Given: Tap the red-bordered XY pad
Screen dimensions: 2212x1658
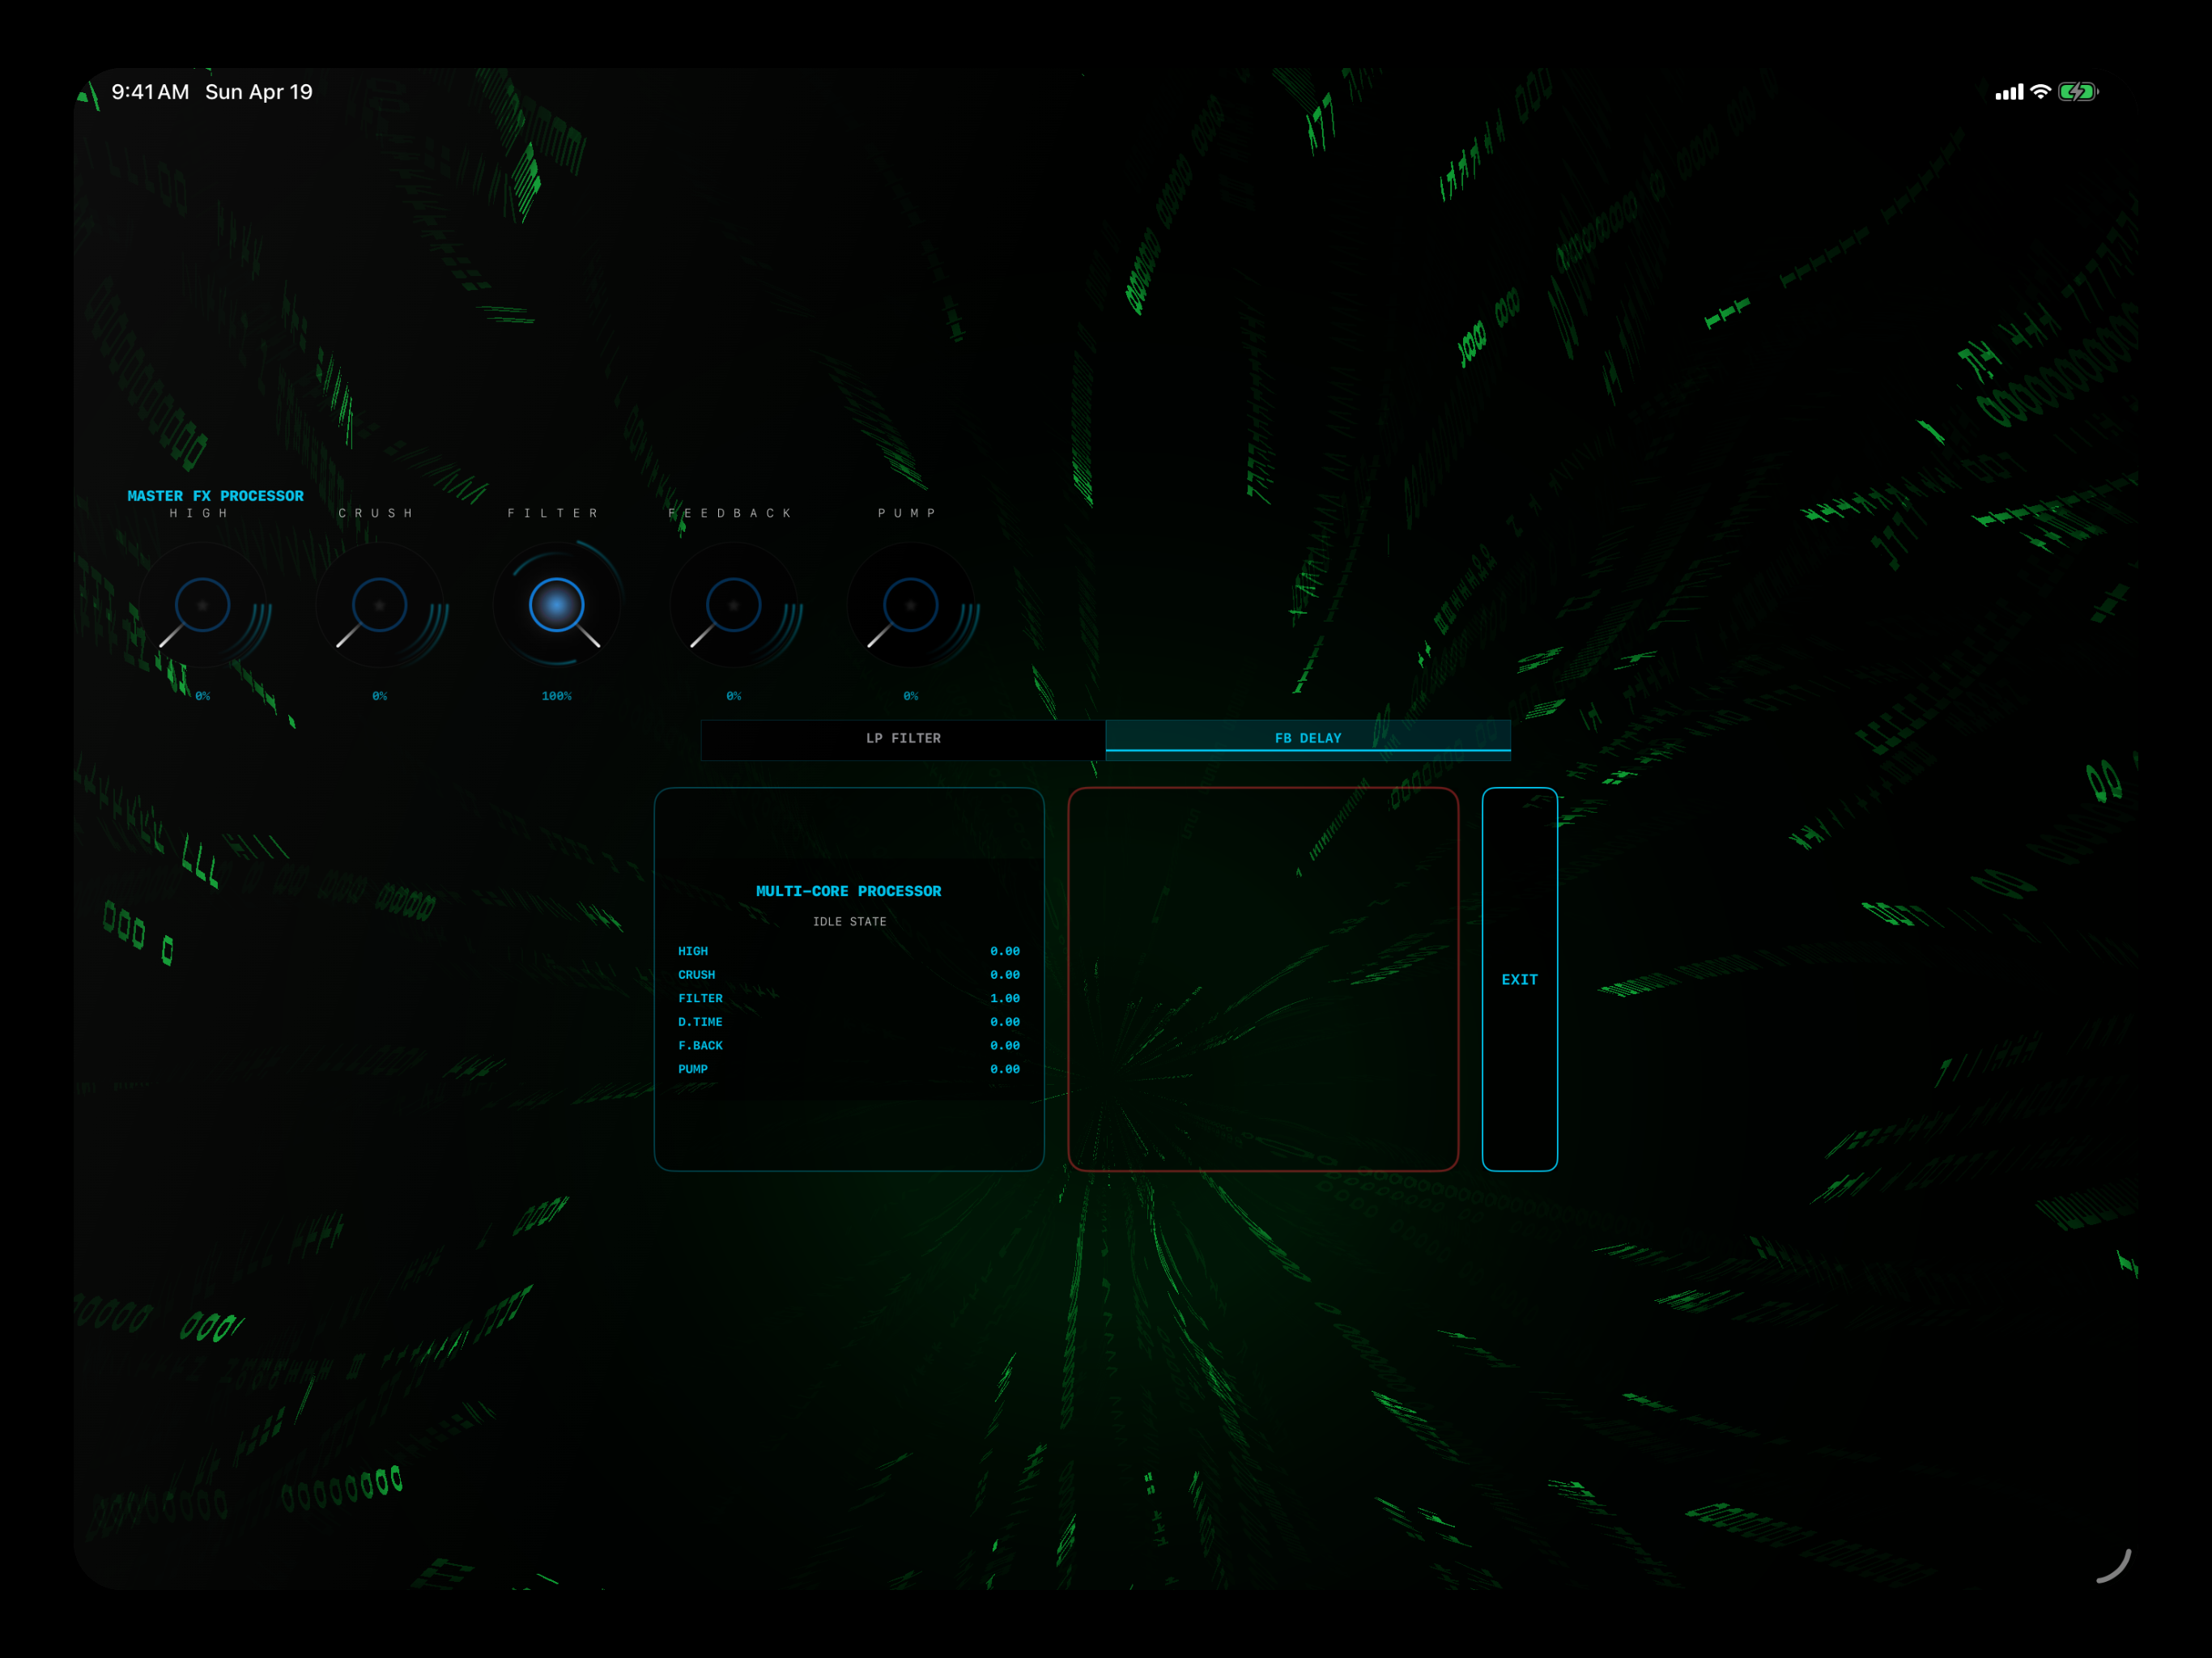Looking at the screenshot, I should [x=1263, y=979].
